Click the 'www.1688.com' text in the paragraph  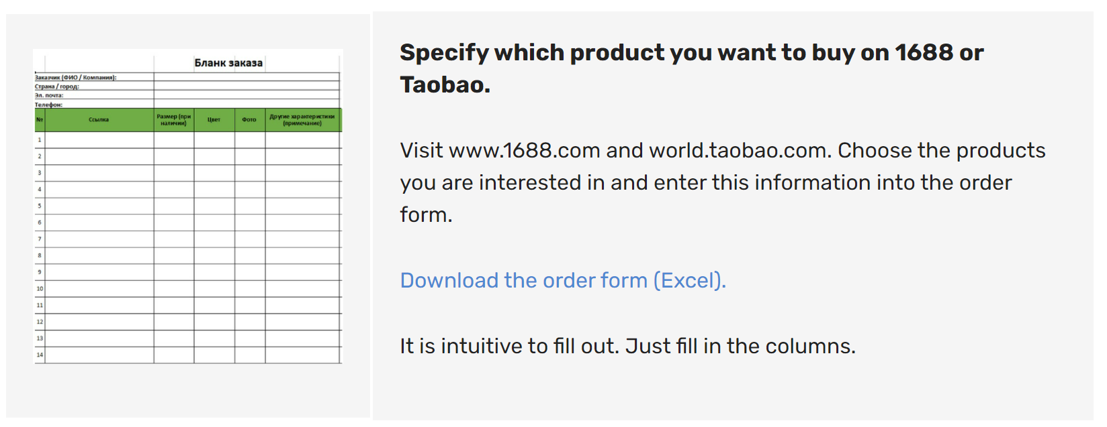(524, 150)
